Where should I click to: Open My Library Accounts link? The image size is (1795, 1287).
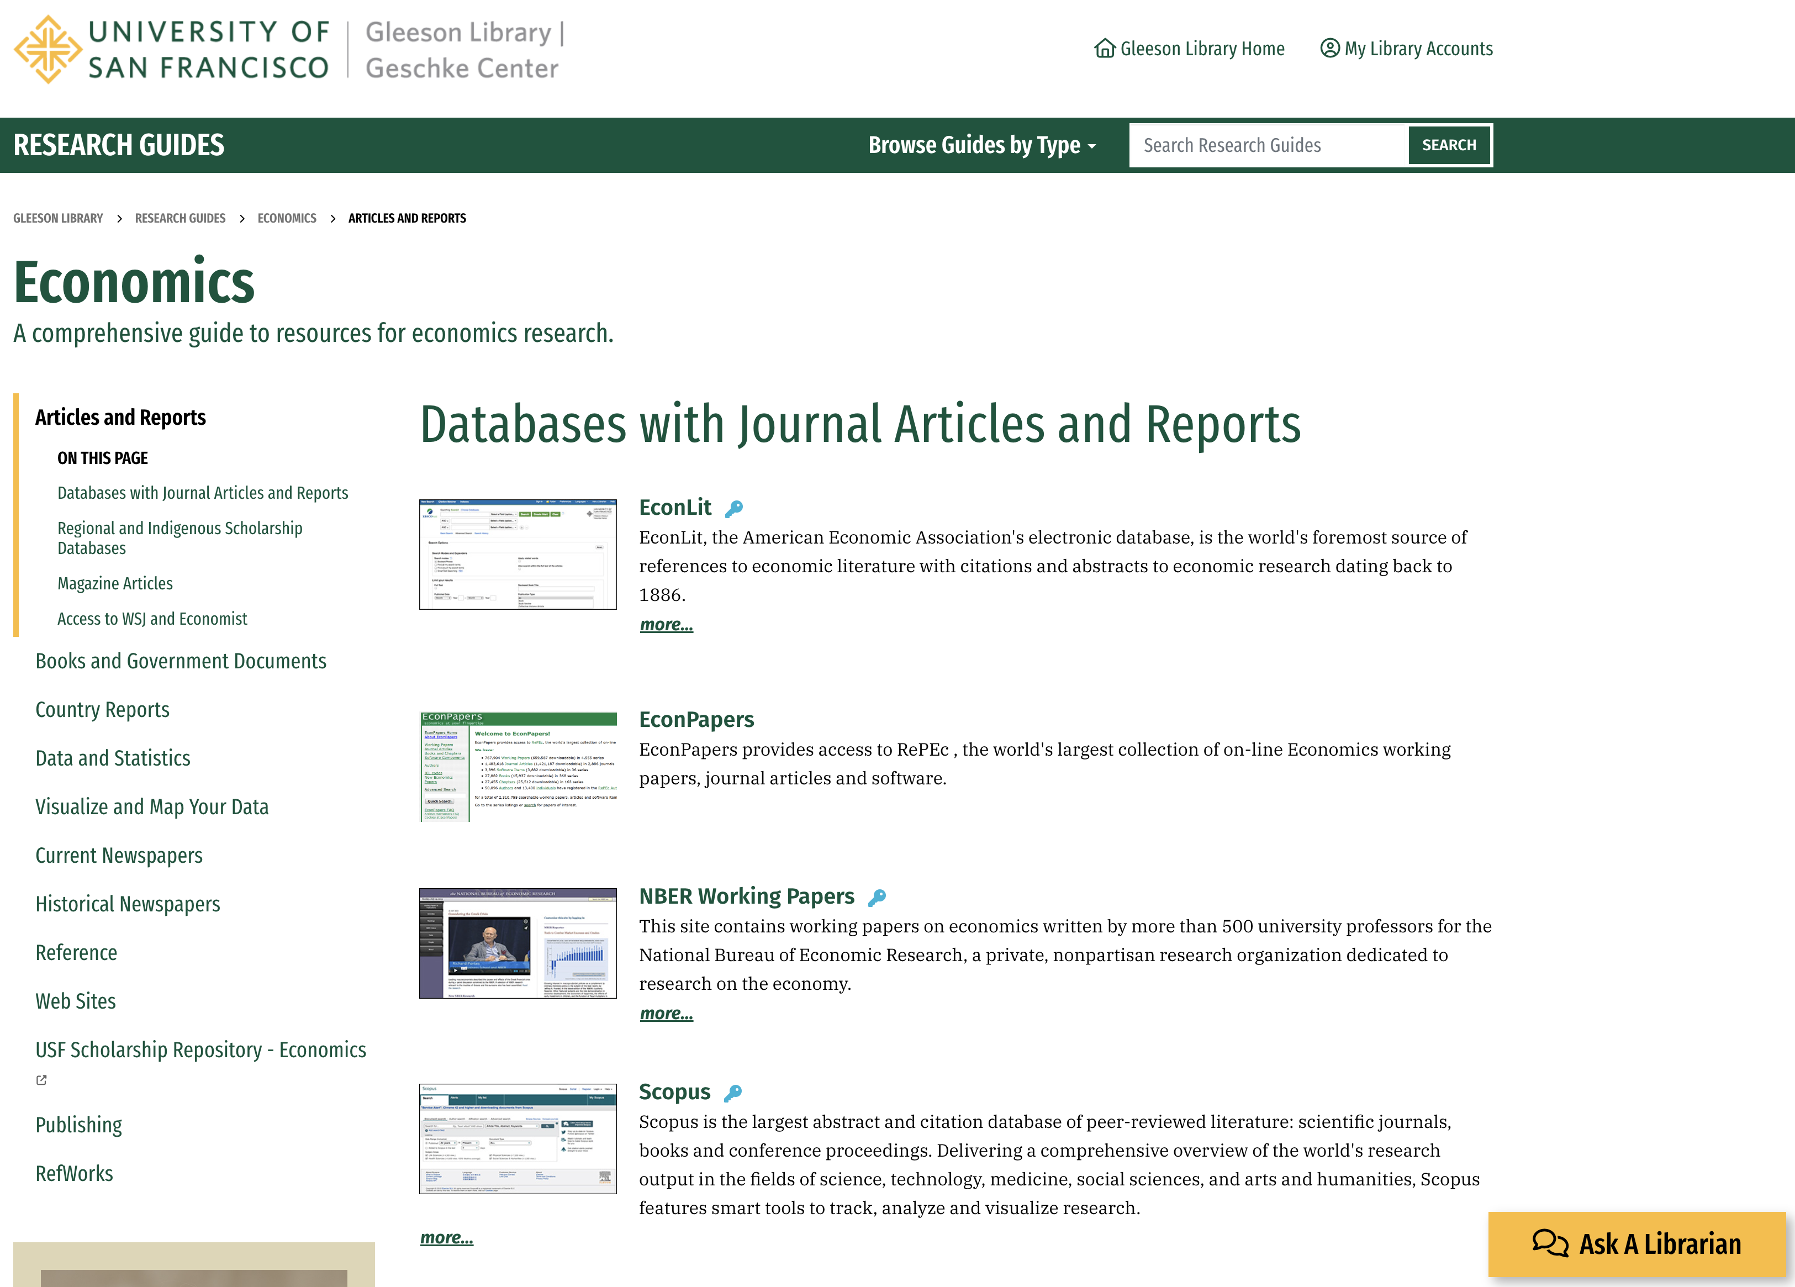[1406, 48]
